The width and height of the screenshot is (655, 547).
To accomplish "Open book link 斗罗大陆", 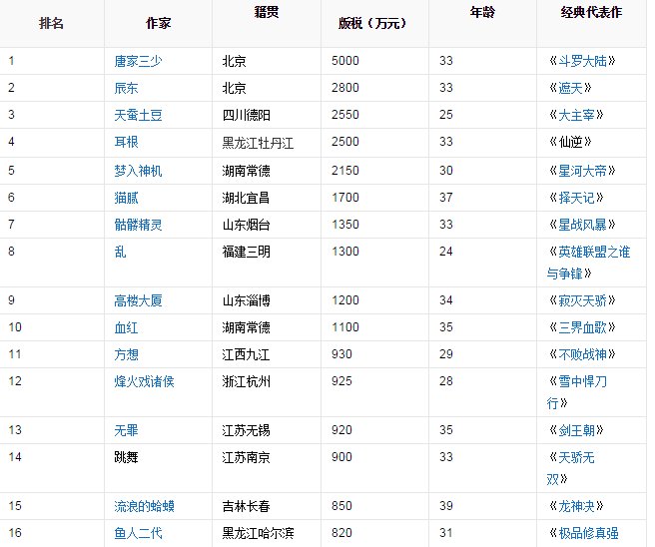I will [582, 61].
